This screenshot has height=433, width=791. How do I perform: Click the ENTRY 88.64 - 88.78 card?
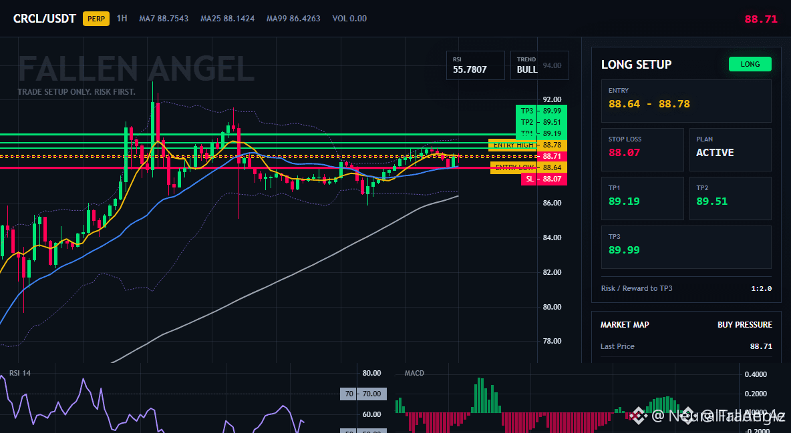point(686,101)
